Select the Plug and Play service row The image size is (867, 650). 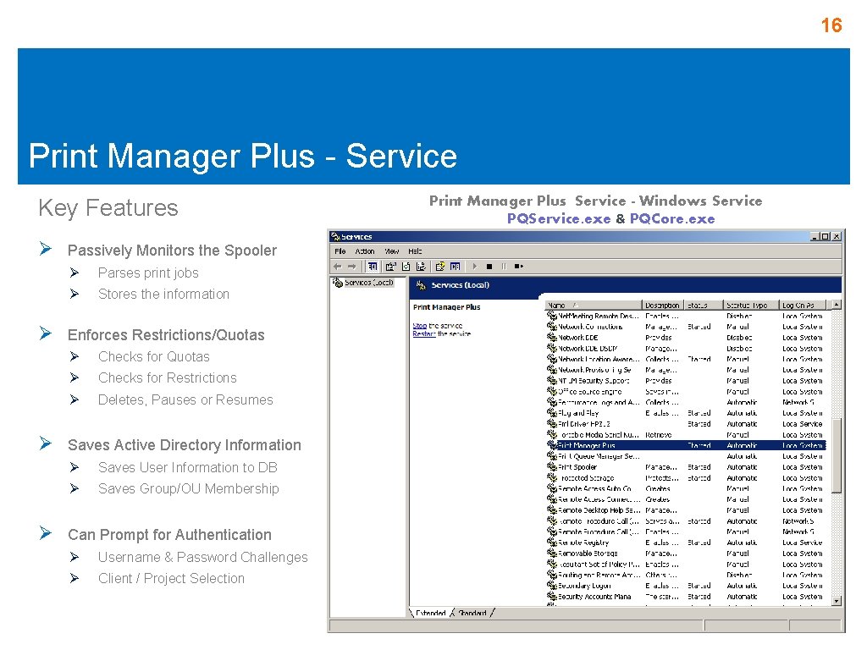point(686,413)
